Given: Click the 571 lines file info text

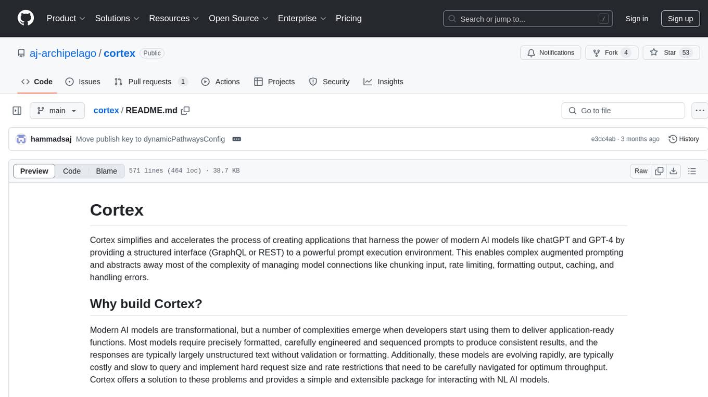Looking at the screenshot, I should (184, 171).
